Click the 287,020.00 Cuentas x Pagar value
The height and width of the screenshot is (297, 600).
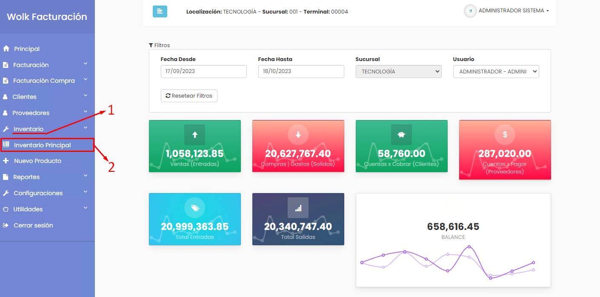pyautogui.click(x=505, y=154)
